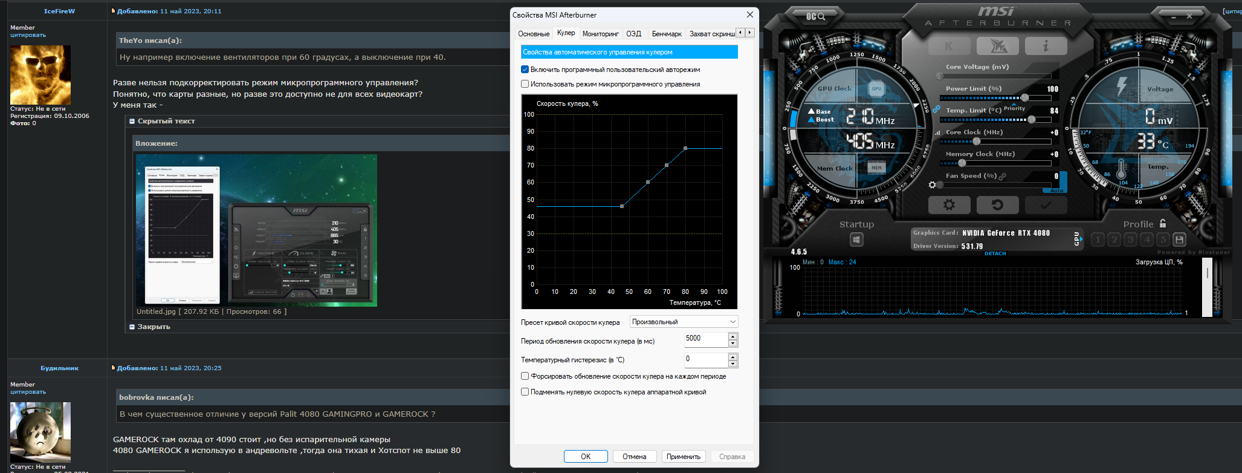Screen dimensions: 1242x473
Task: Check override zero fan speed with hardware curve
Action: [525, 392]
